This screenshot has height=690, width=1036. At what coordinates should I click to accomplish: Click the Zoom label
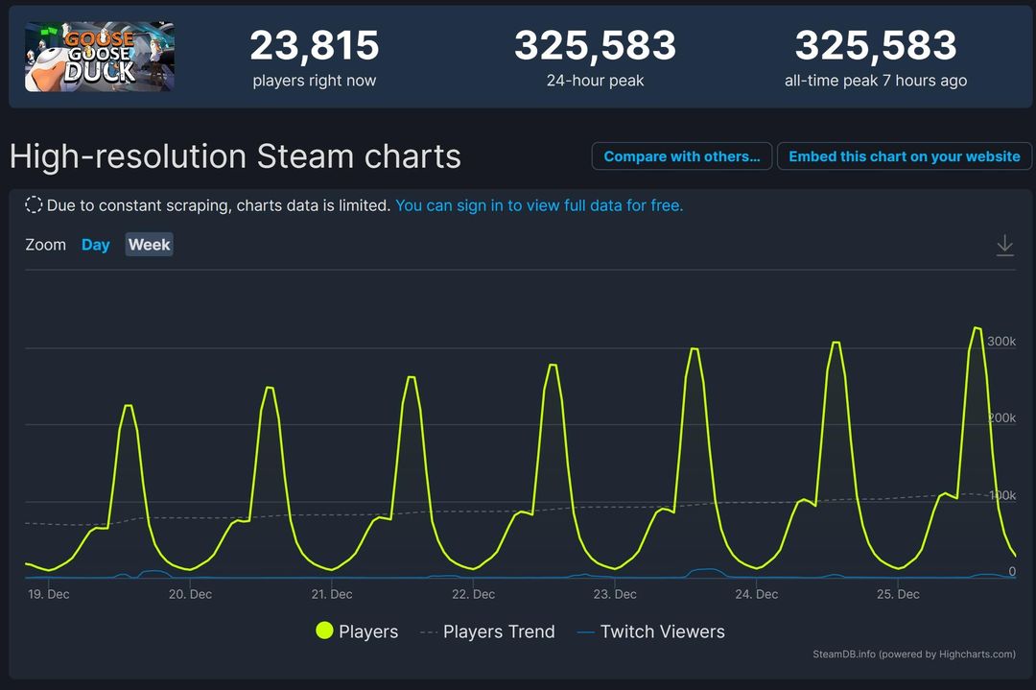(x=46, y=245)
